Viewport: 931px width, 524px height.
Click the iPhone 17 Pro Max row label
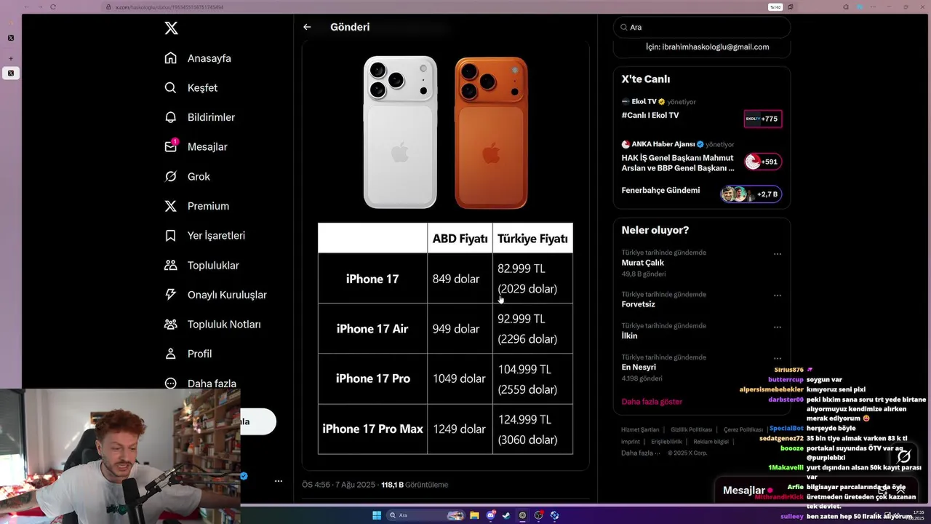pyautogui.click(x=372, y=429)
